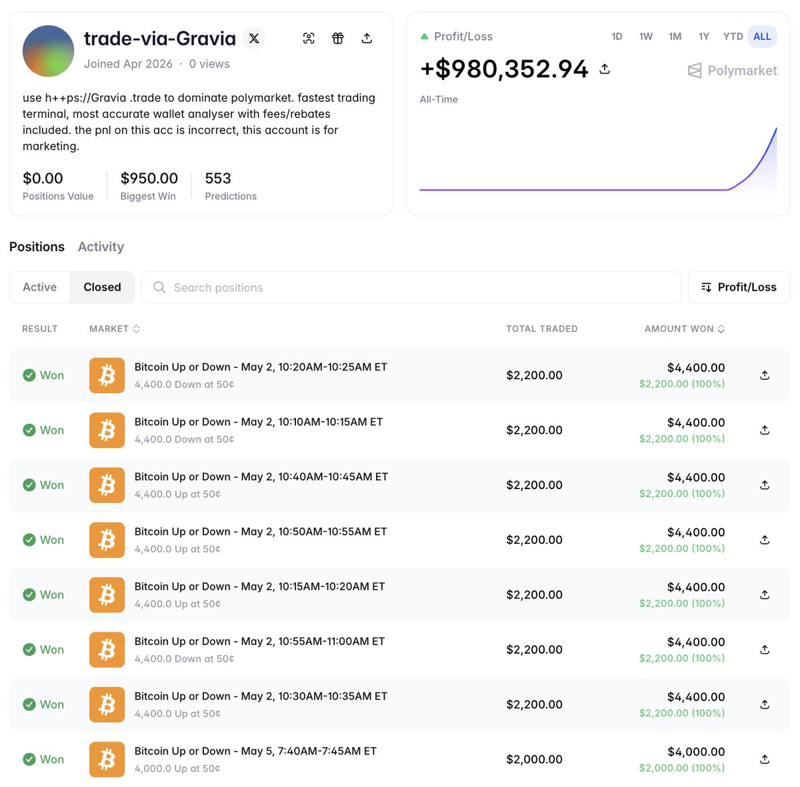This screenshot has width=800, height=787.
Task: Click the $0.00 Positions Value figure
Action: pyautogui.click(x=43, y=178)
